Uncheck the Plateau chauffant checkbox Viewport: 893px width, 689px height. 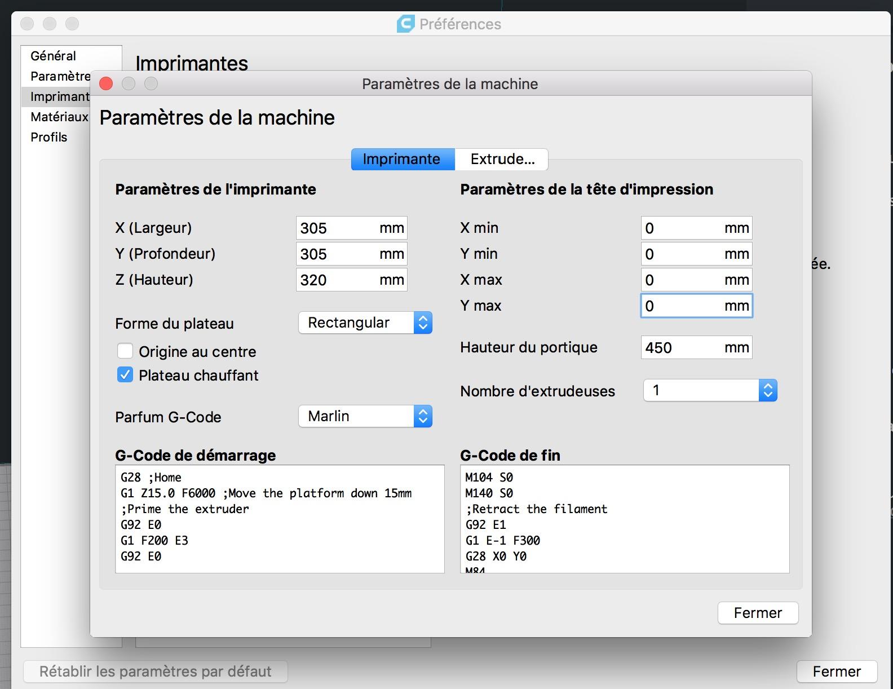[x=125, y=375]
